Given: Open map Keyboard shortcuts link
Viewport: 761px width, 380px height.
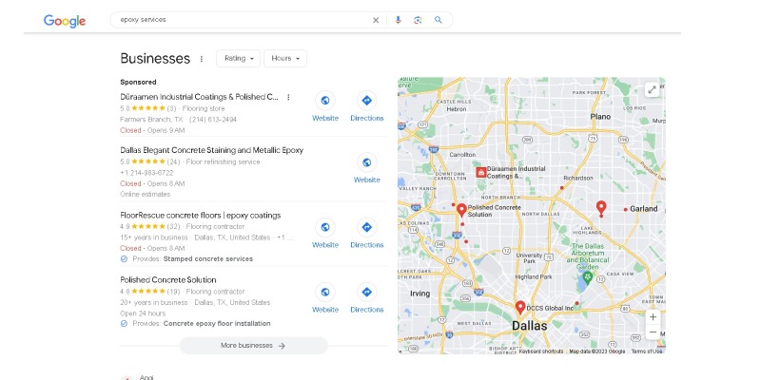Looking at the screenshot, I should click(541, 351).
